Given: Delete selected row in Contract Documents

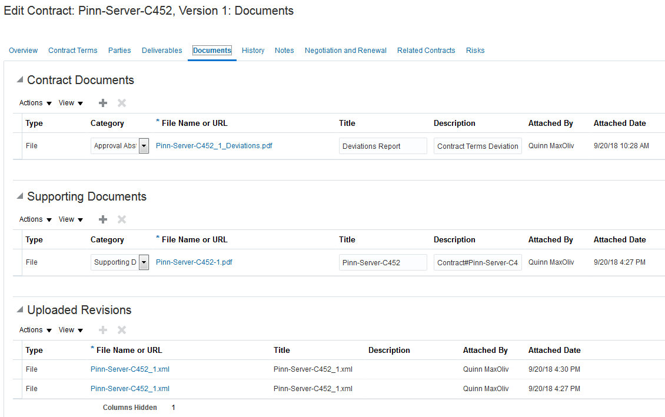Looking at the screenshot, I should pos(122,103).
